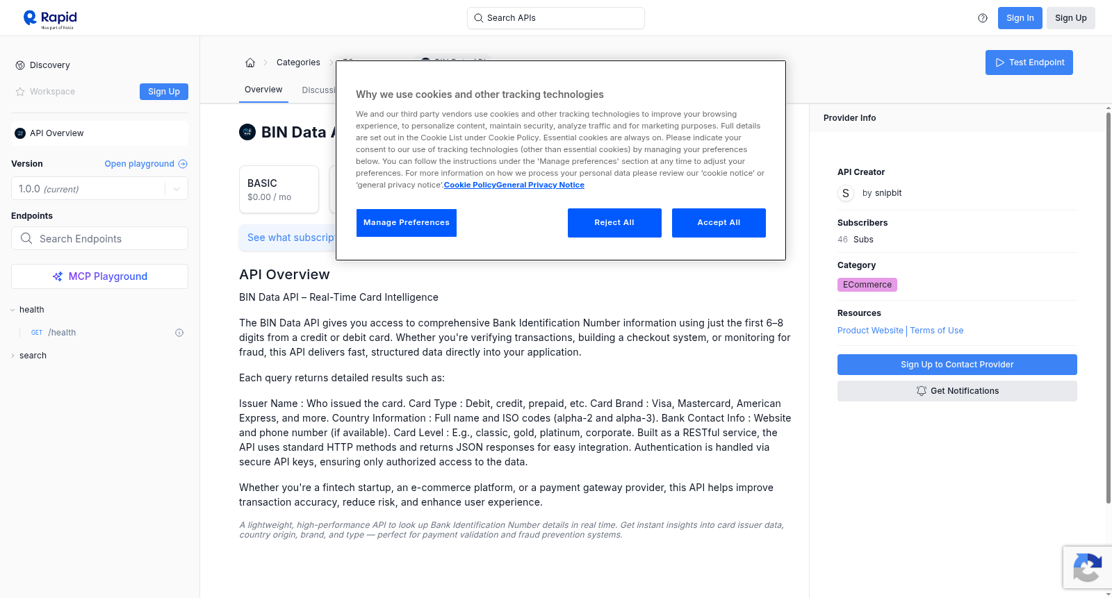
Task: Click the '46 Subs' subscriber count
Action: [x=856, y=240]
